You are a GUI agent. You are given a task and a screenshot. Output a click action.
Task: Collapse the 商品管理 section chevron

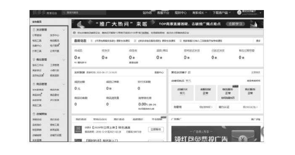[64, 84]
